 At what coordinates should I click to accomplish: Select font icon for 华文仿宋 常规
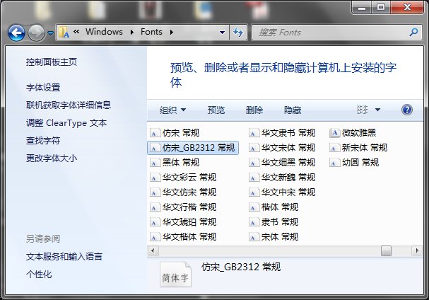pos(155,192)
